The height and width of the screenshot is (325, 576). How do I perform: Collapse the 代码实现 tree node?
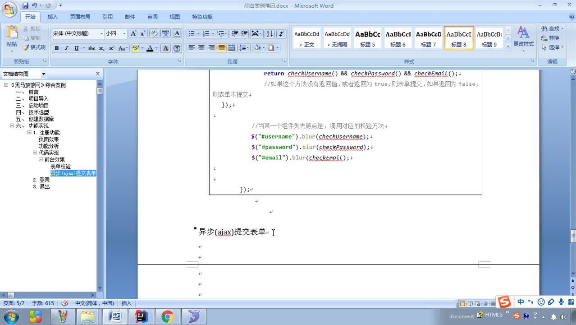point(35,153)
